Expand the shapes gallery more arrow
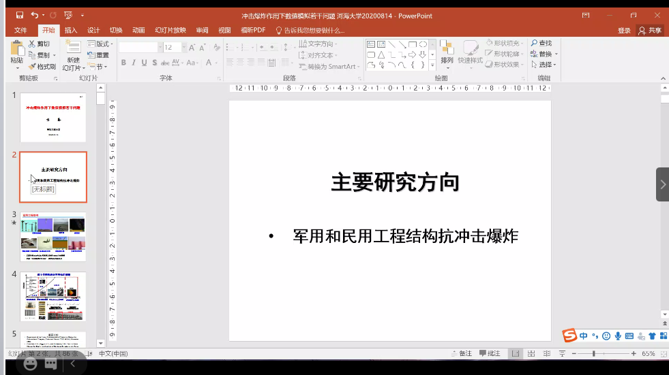Viewport: 669px width, 375px height. (432, 65)
